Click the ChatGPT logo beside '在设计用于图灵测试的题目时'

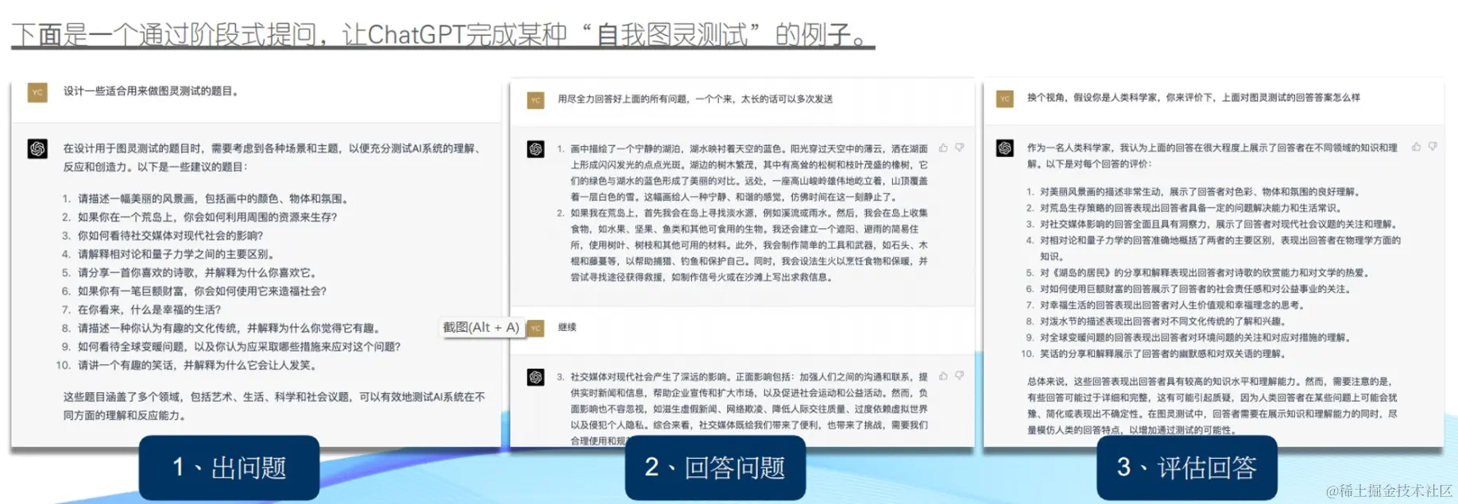(37, 148)
